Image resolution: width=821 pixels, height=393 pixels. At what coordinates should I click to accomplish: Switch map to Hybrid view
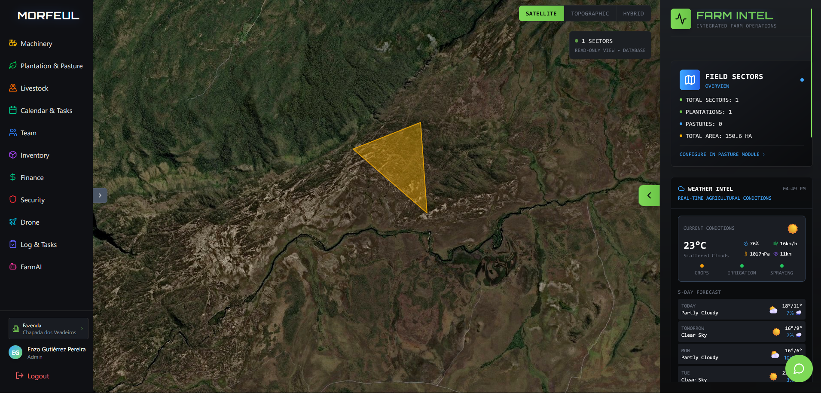point(633,14)
